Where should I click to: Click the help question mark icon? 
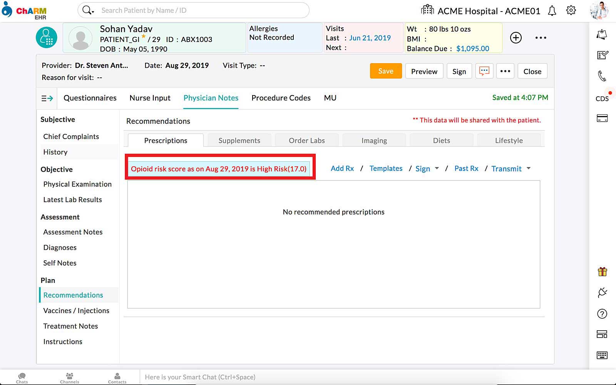pos(602,314)
